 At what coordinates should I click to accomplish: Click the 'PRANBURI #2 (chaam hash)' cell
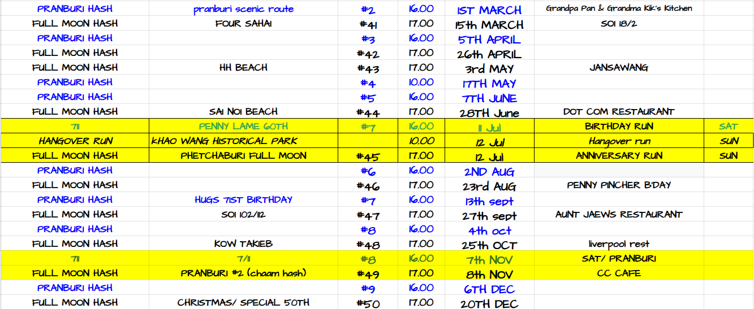pyautogui.click(x=243, y=273)
